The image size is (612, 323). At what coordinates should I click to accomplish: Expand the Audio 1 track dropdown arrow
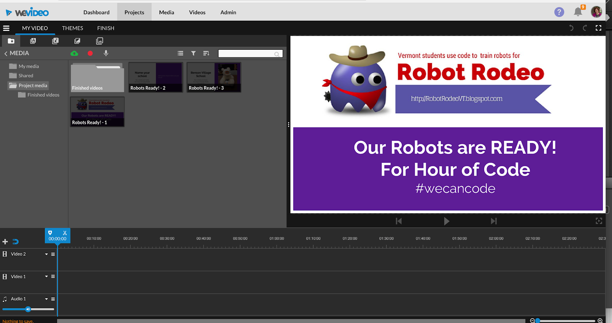pos(47,299)
